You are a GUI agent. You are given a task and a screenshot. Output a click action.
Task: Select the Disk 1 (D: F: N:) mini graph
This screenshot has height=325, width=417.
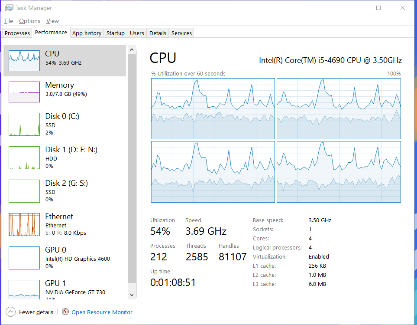coord(24,158)
